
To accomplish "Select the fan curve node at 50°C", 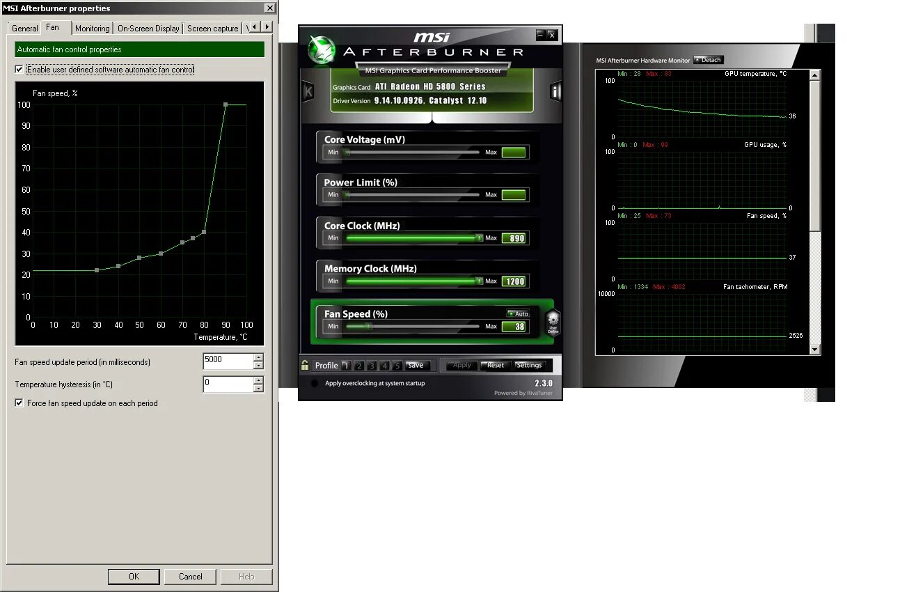I will click(139, 258).
